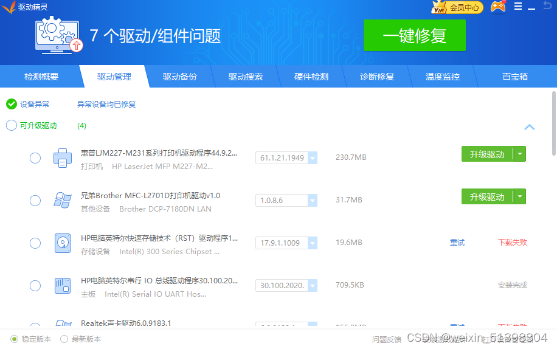Select 稳定版本 radio button

(x=14, y=339)
